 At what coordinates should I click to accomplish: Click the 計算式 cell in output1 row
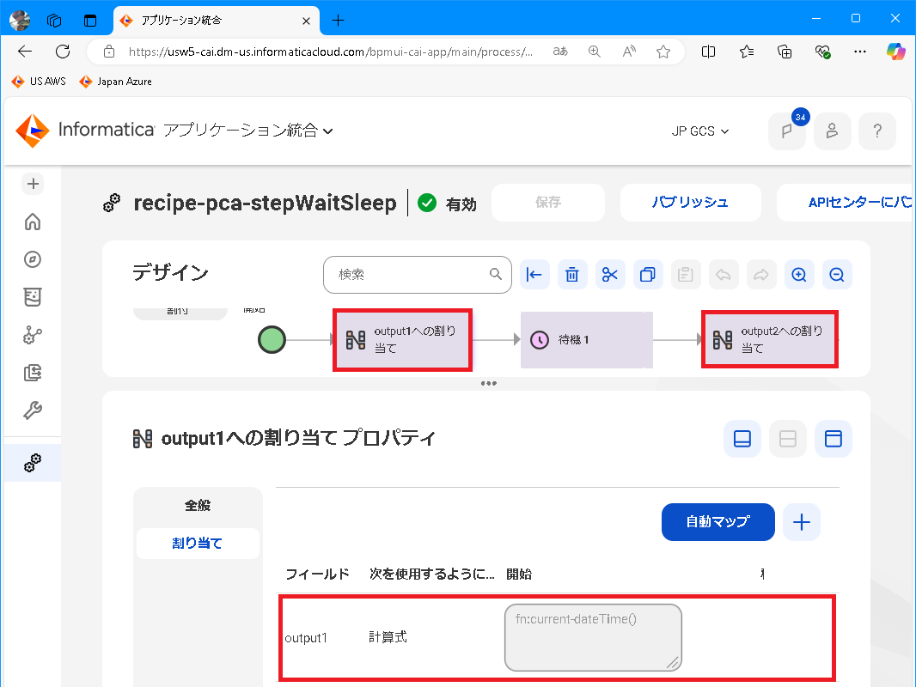coord(388,637)
